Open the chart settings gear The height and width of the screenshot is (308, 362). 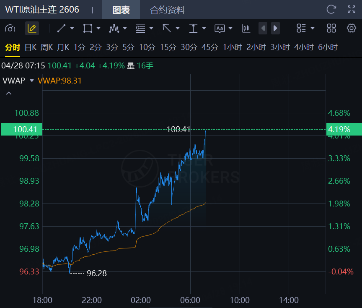351,29
